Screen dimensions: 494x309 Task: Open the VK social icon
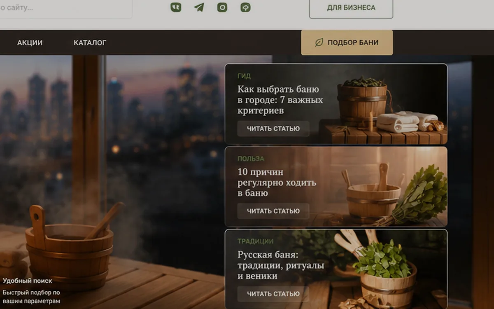[x=176, y=7]
